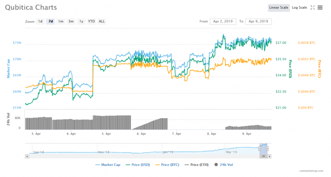The image size is (331, 177).
Task: Open the chart hamburger context menu
Action: point(321,7)
